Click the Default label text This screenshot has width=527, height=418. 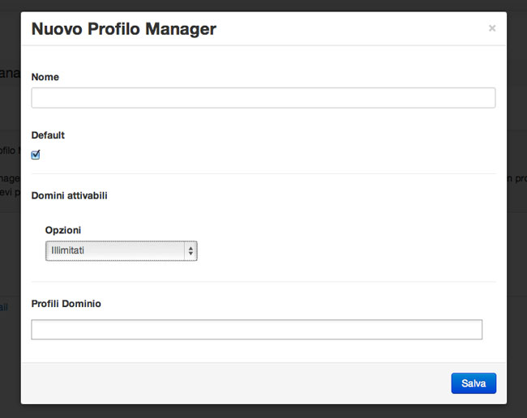click(x=48, y=135)
